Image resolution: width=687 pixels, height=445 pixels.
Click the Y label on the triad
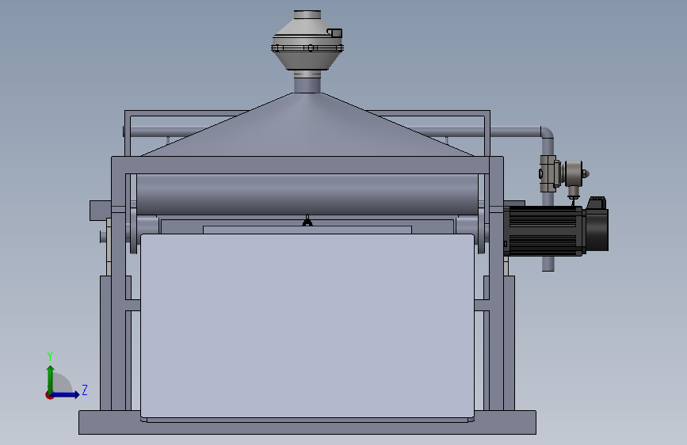[50, 356]
